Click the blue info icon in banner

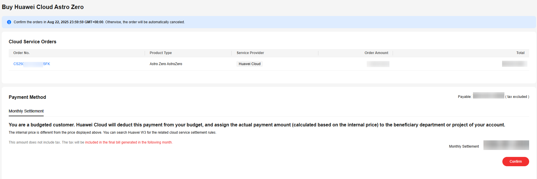click(9, 22)
